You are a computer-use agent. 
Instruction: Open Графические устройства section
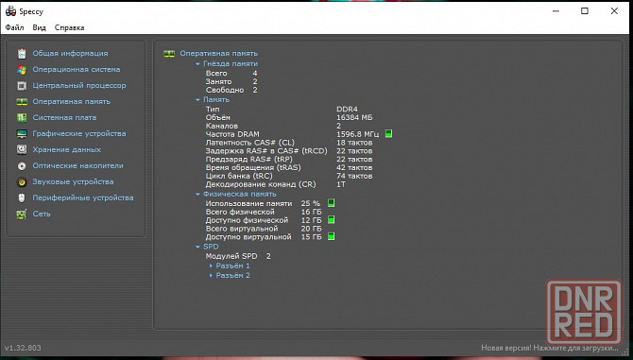[79, 133]
